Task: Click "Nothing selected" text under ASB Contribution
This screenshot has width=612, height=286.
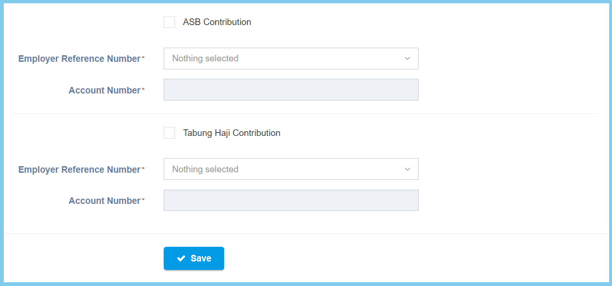Action: [205, 59]
